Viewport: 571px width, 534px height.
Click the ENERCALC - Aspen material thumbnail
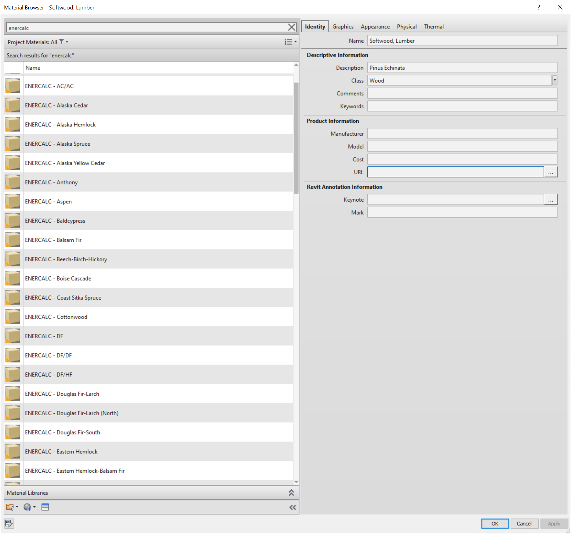click(x=13, y=202)
